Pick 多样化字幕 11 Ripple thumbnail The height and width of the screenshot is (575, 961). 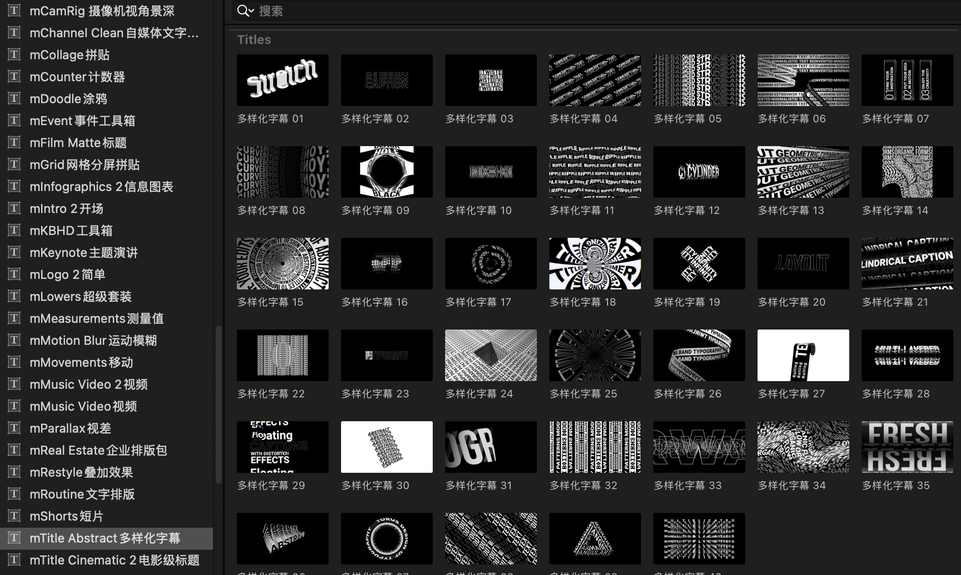point(595,172)
